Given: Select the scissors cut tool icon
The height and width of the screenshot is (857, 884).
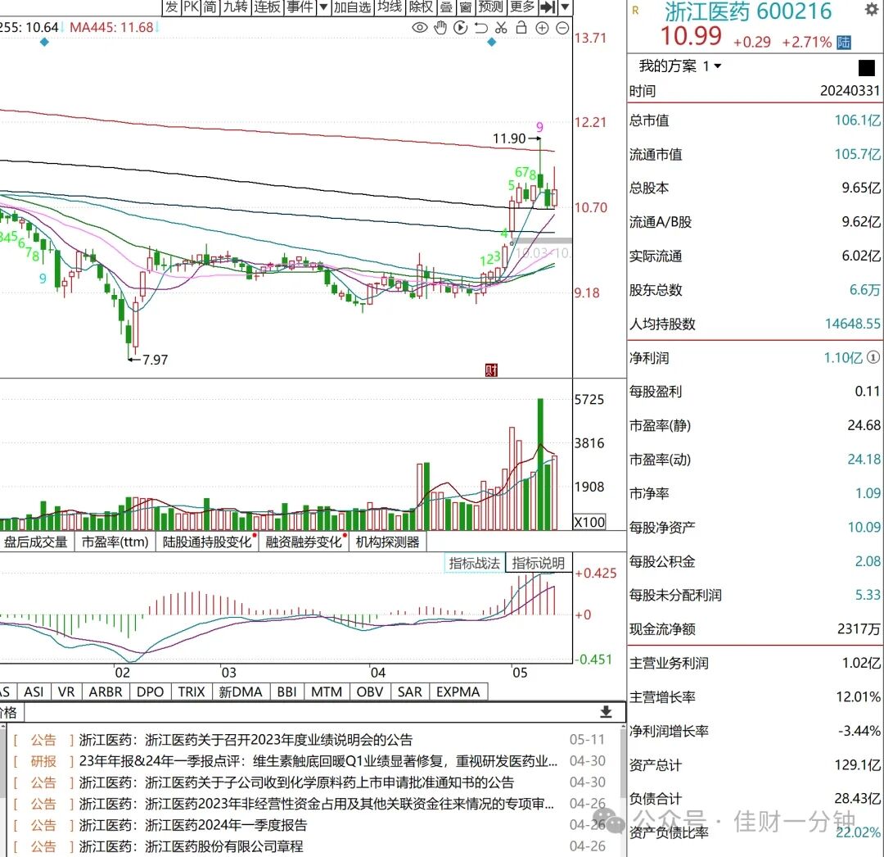Looking at the screenshot, I should [x=501, y=28].
